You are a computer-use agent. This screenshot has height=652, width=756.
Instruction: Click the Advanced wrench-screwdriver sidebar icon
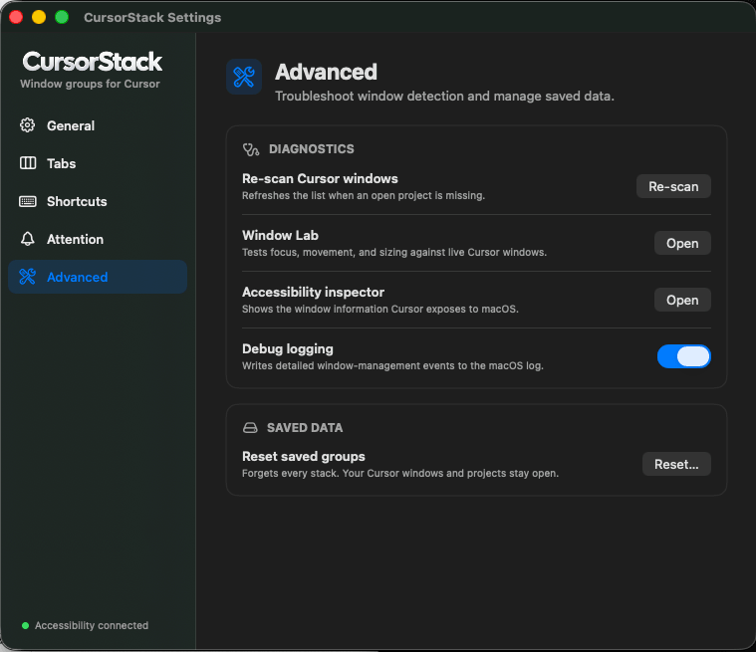coord(28,277)
